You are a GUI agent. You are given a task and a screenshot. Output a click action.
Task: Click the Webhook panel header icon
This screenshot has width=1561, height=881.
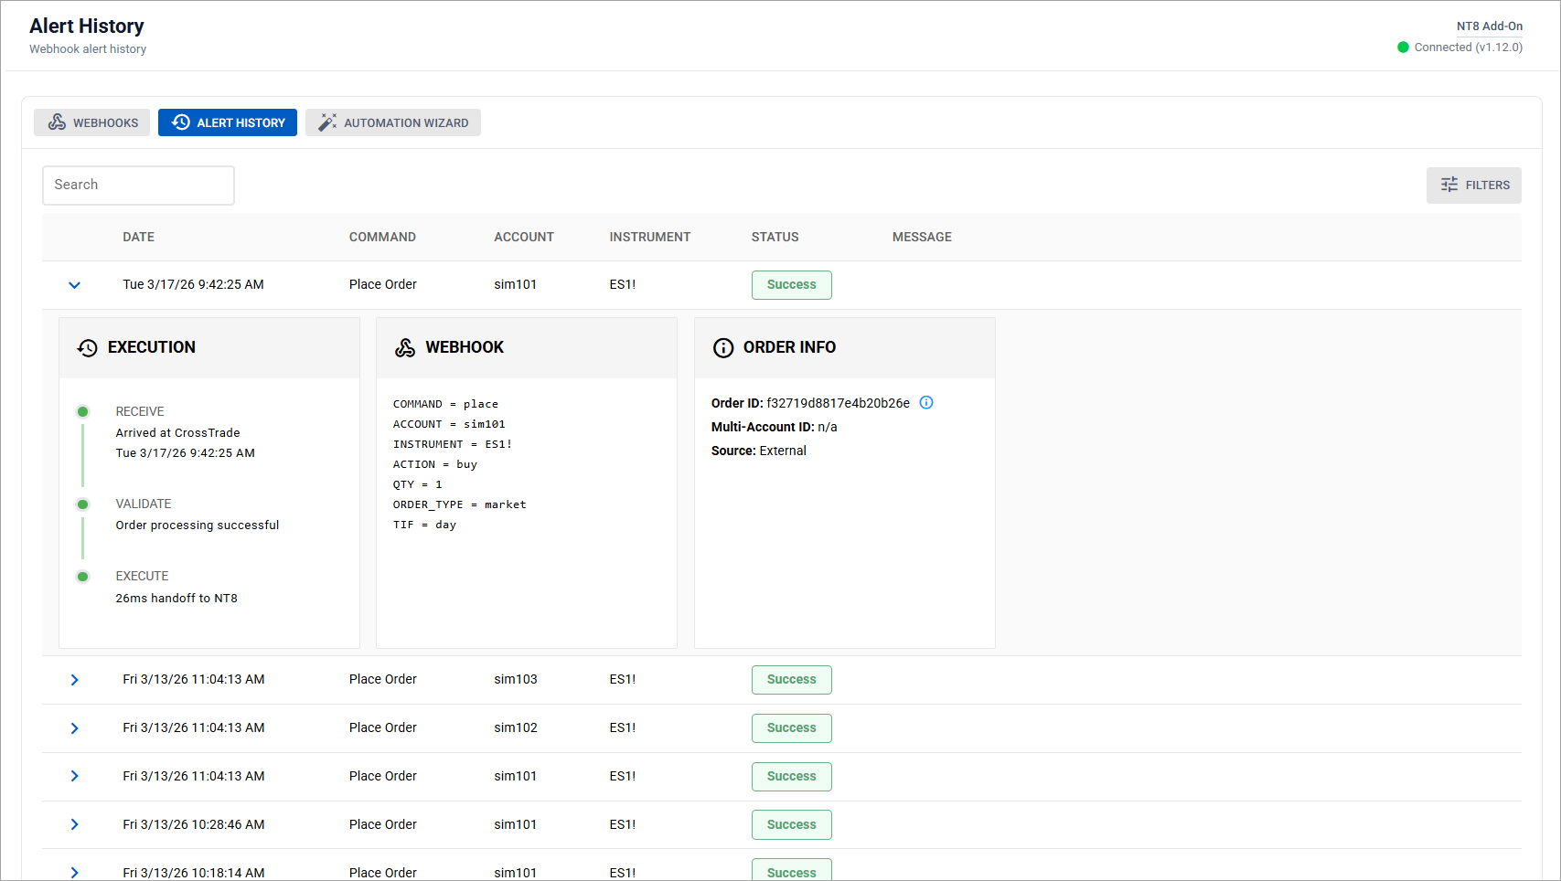[x=405, y=348]
